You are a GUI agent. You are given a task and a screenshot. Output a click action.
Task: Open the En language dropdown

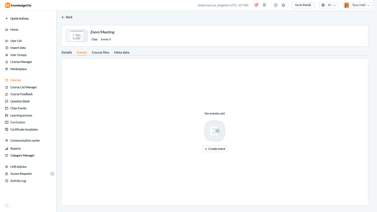(328, 5)
